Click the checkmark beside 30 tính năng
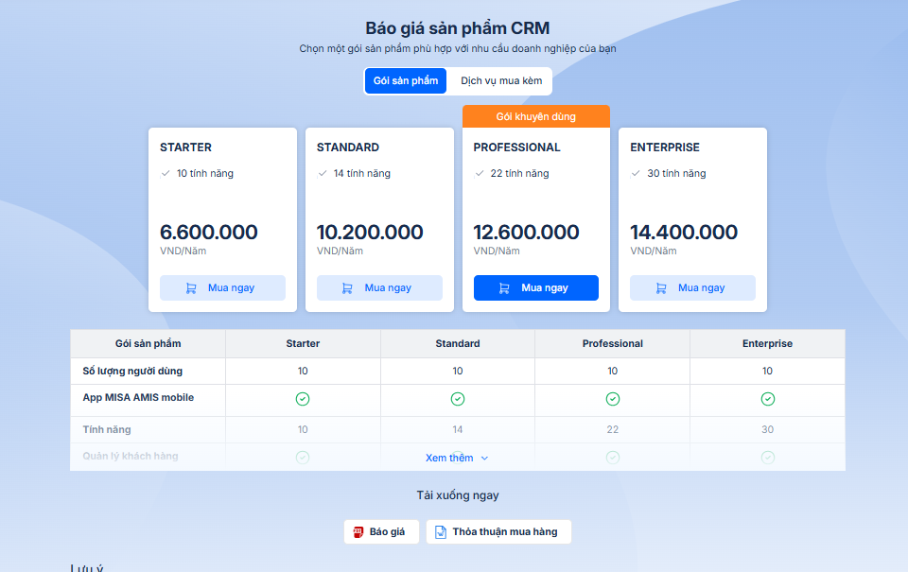908x572 pixels. [x=636, y=173]
